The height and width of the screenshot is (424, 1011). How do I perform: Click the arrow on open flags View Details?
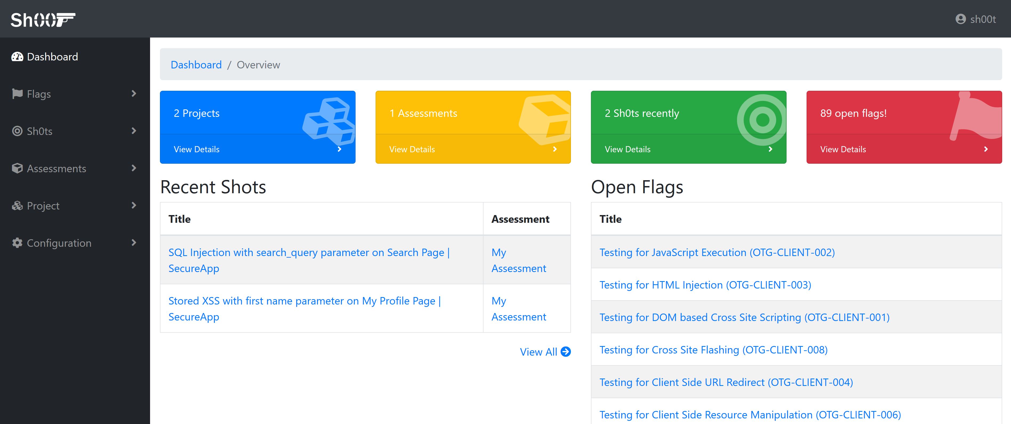986,149
